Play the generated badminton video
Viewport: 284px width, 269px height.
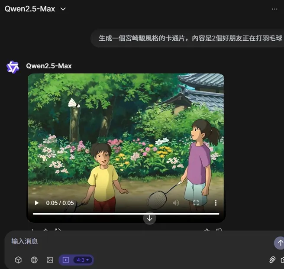(x=37, y=203)
